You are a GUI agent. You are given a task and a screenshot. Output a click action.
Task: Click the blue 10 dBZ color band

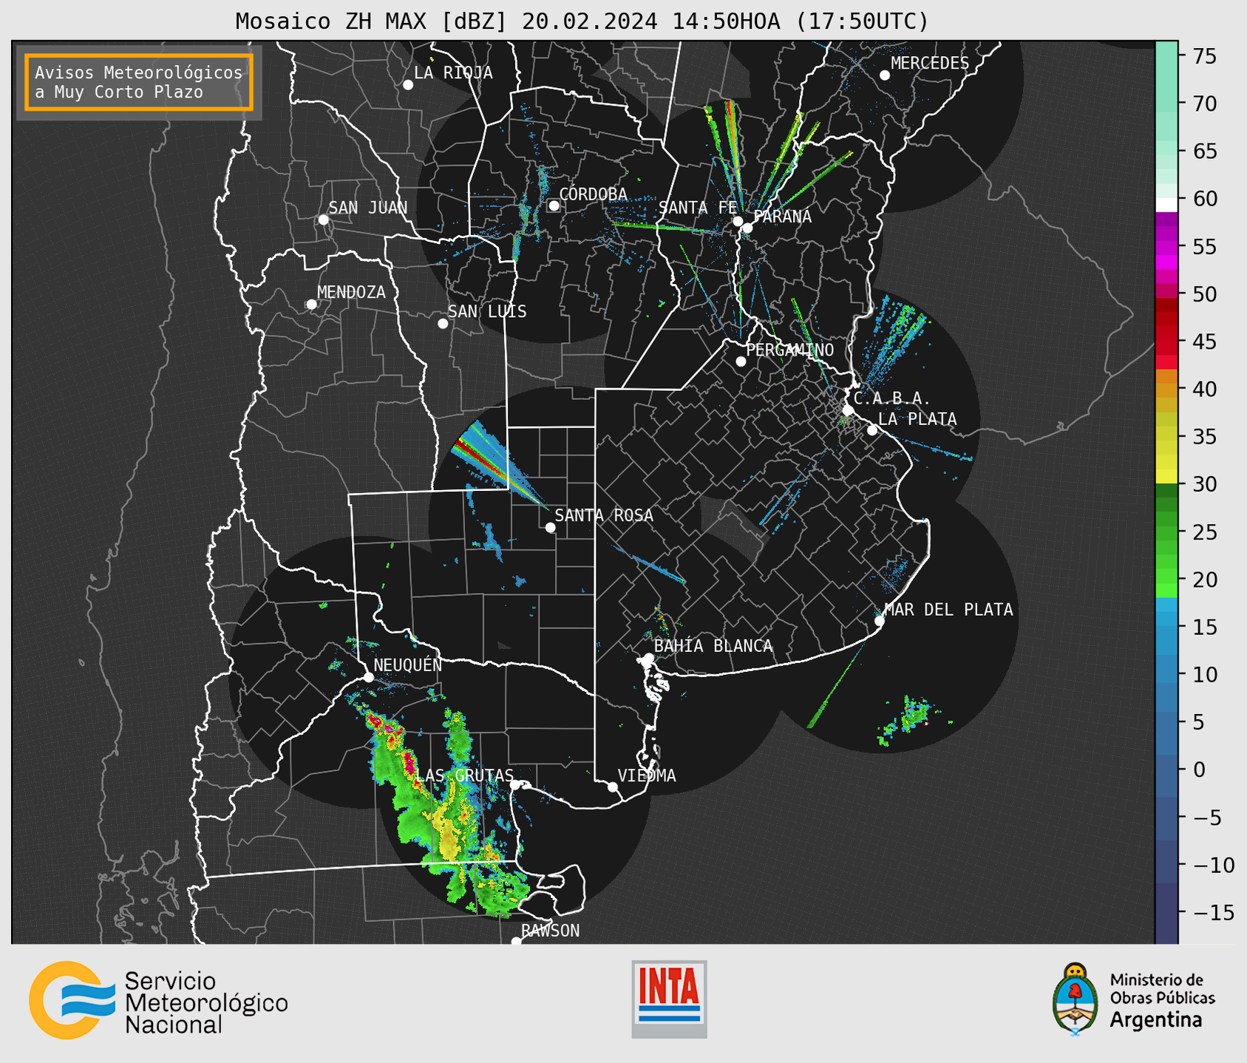point(1166,674)
